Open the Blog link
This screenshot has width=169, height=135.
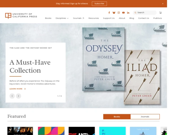(x=132, y=18)
